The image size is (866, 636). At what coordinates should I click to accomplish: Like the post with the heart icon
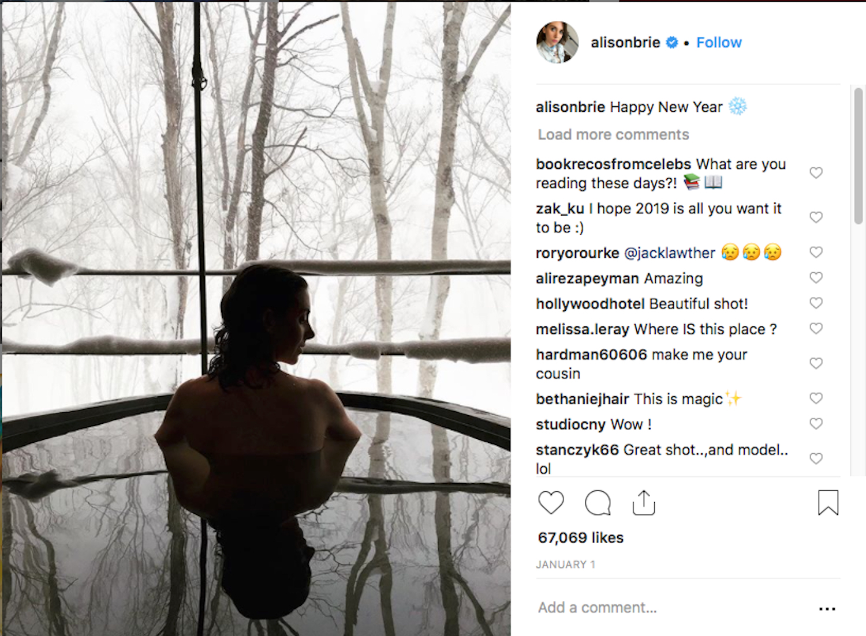point(551,502)
